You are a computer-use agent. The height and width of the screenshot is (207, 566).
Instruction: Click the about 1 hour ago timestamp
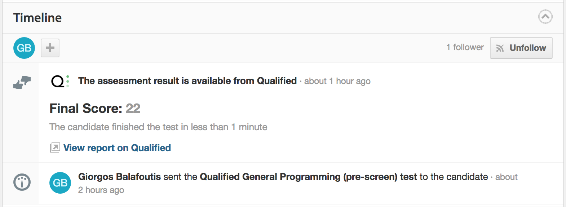coord(337,81)
